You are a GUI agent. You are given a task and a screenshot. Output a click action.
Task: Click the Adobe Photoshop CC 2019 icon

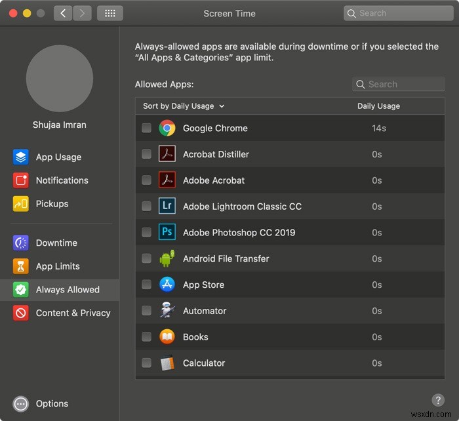[167, 232]
